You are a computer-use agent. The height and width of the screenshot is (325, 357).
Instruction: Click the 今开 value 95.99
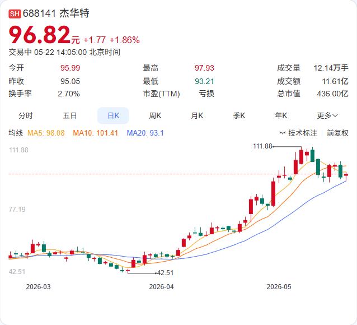tap(70, 68)
